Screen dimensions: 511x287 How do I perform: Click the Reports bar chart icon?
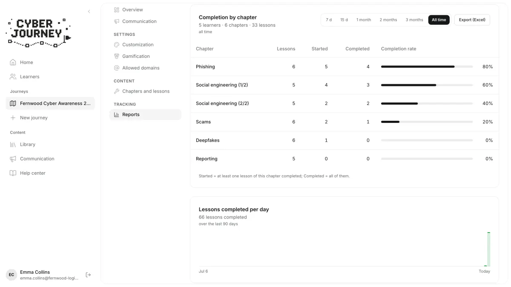pyautogui.click(x=117, y=114)
